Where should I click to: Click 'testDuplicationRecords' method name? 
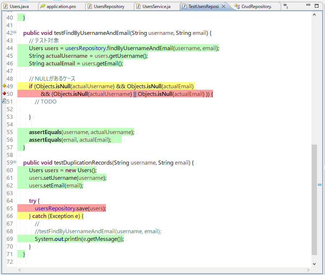click(83, 163)
